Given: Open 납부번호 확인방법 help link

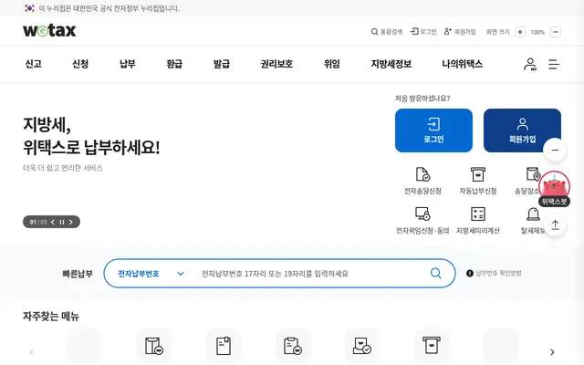Looking at the screenshot, I should coord(494,274).
